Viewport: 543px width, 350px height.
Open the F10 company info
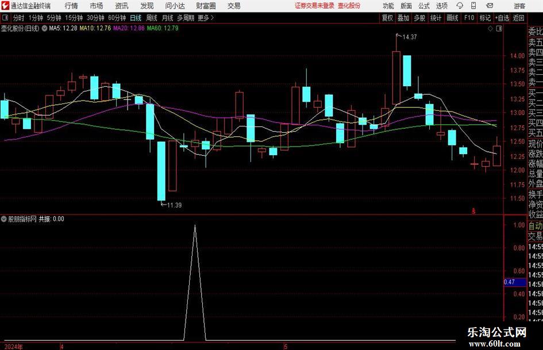pyautogui.click(x=469, y=18)
